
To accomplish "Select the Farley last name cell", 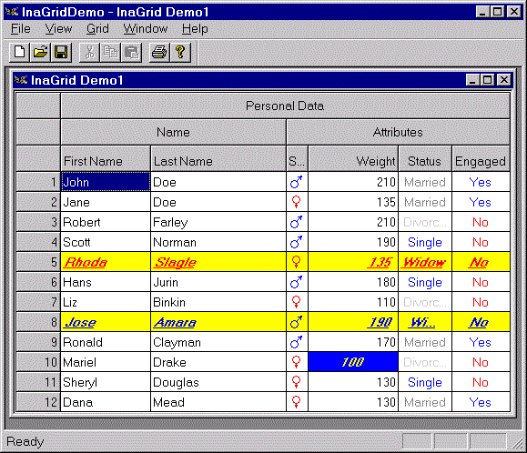I will click(218, 222).
